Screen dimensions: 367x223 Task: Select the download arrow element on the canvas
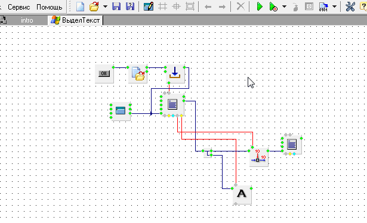[x=175, y=73]
